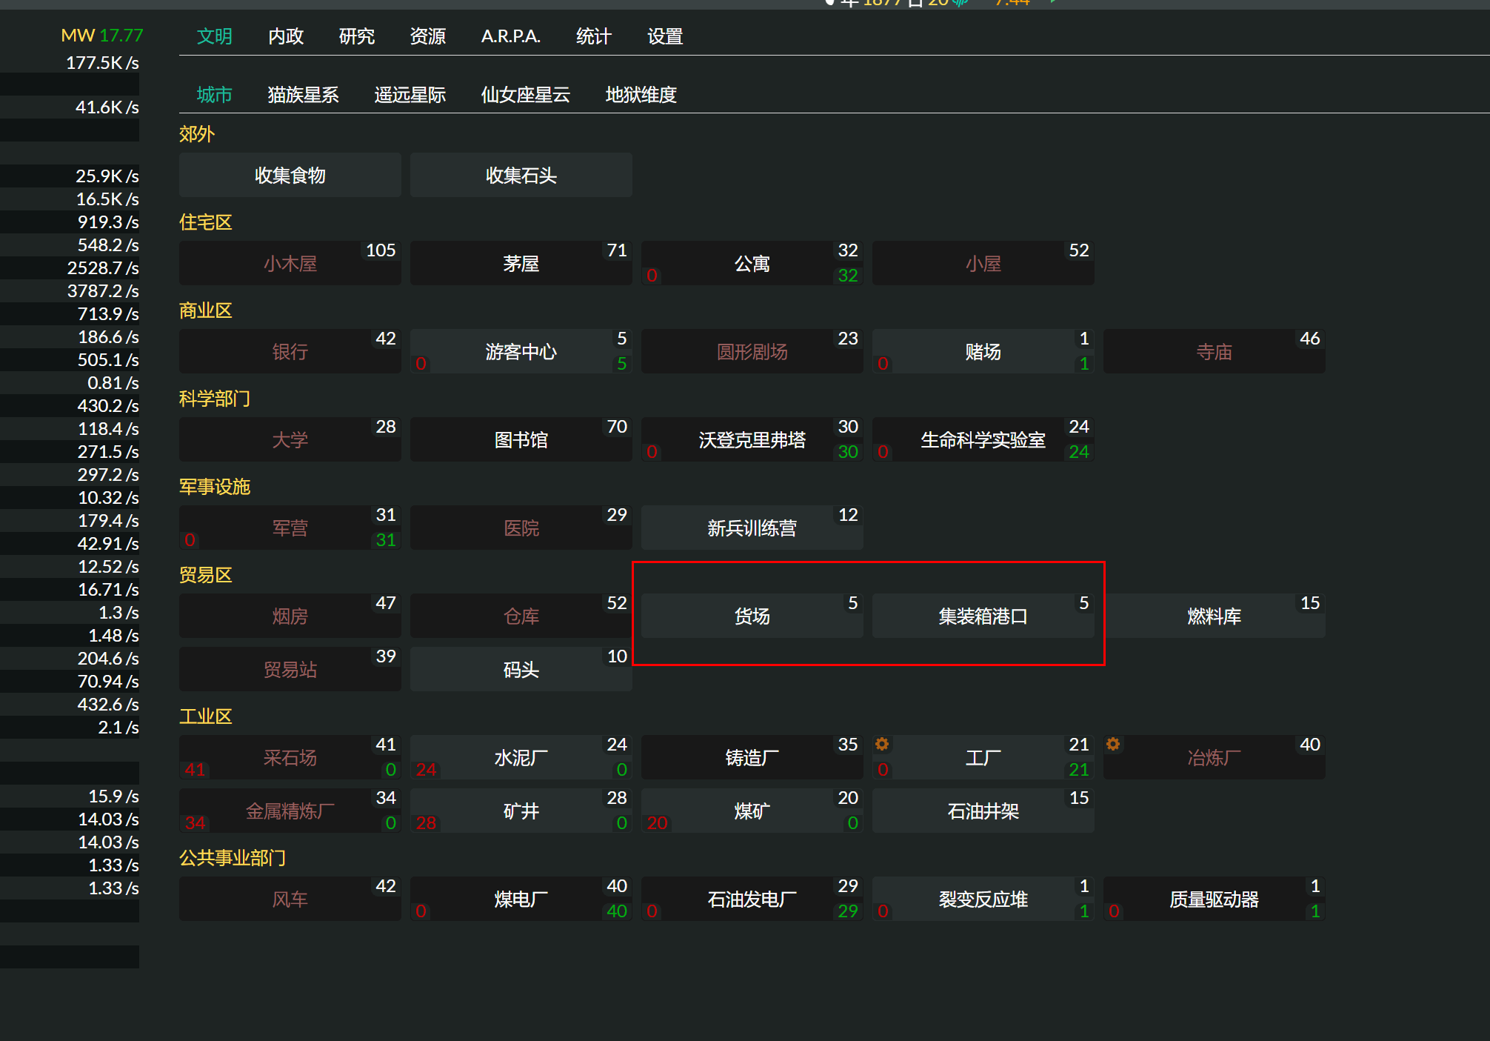
Task: Open the A.R.P.A. tab
Action: (511, 36)
